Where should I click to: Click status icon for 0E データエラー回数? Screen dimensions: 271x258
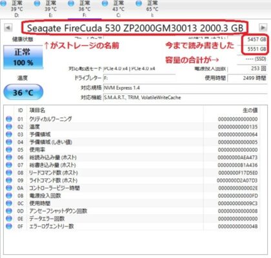(9, 219)
